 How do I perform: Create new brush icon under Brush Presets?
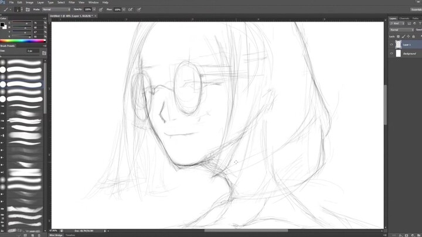click(x=33, y=235)
